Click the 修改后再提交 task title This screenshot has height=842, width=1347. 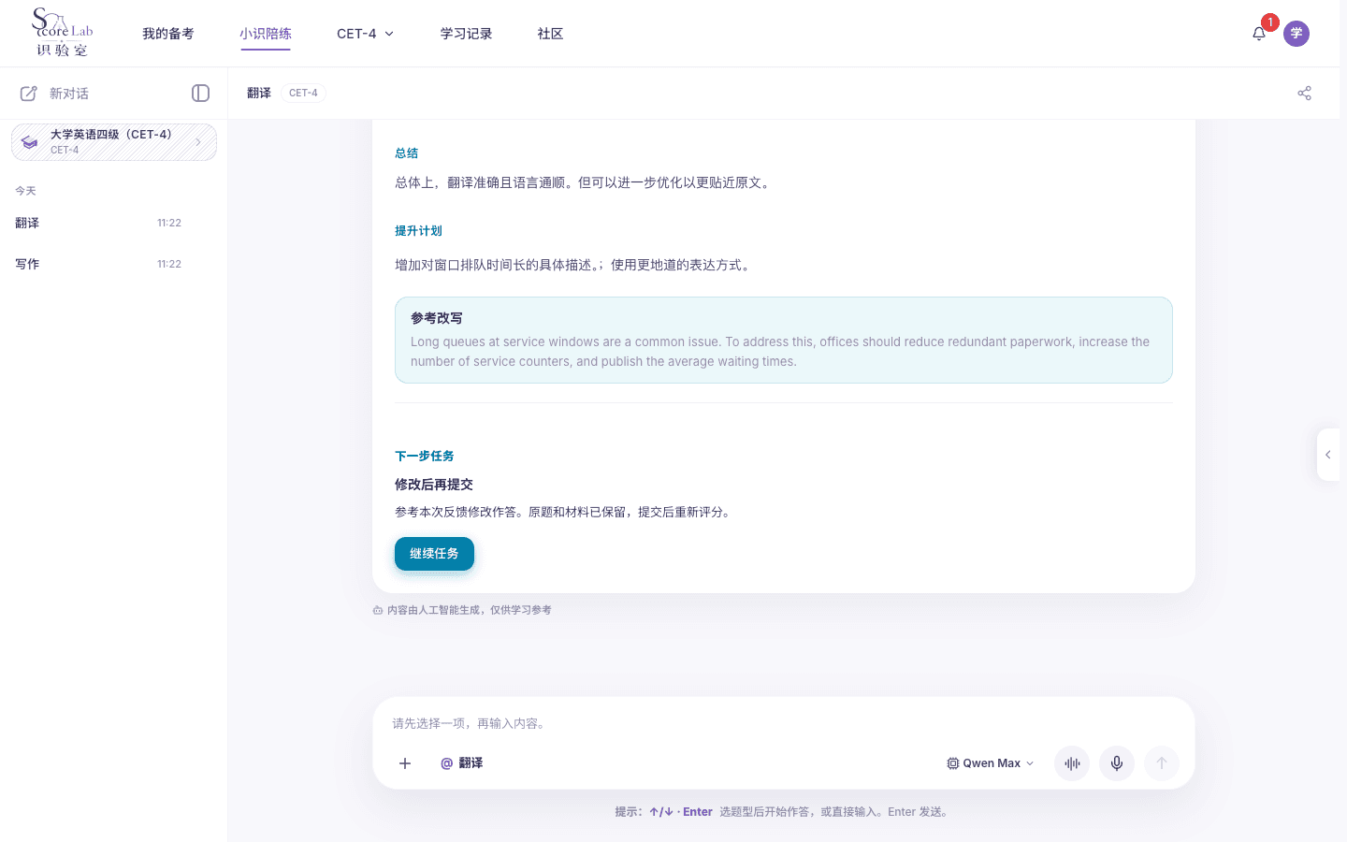(434, 485)
